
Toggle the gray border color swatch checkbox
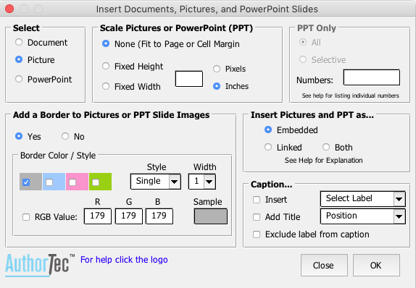26,182
